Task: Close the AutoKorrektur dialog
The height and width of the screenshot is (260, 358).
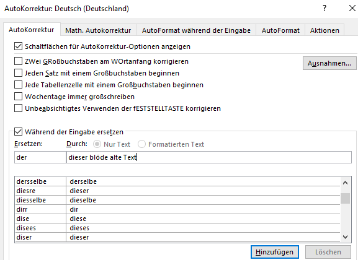Action: [352, 9]
